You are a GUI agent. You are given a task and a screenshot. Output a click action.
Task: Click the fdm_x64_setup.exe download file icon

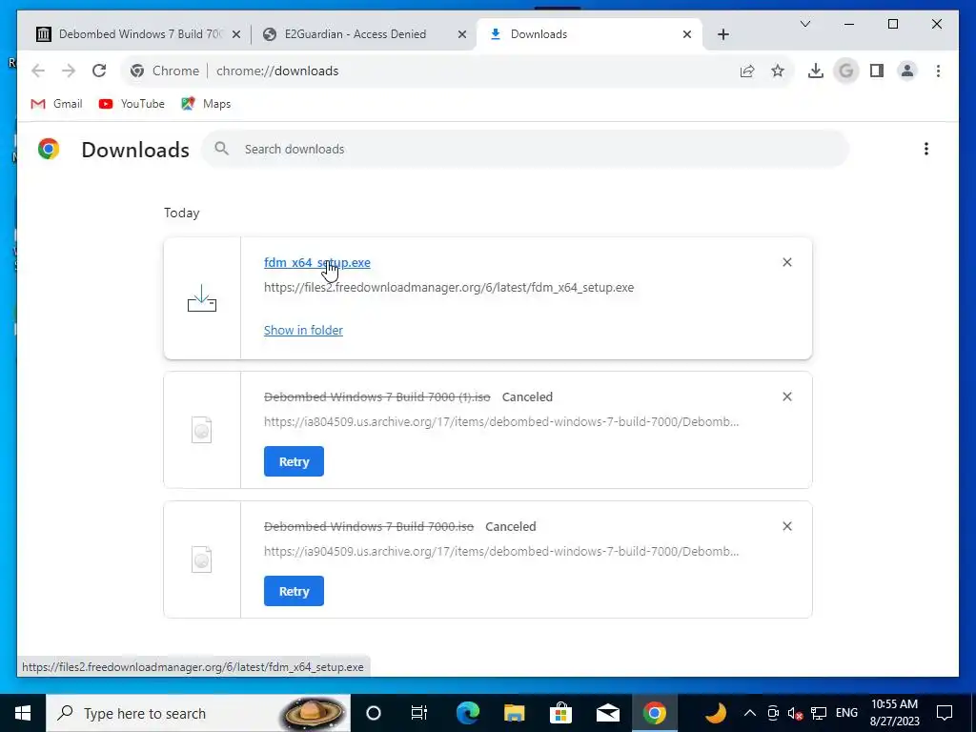point(202,298)
